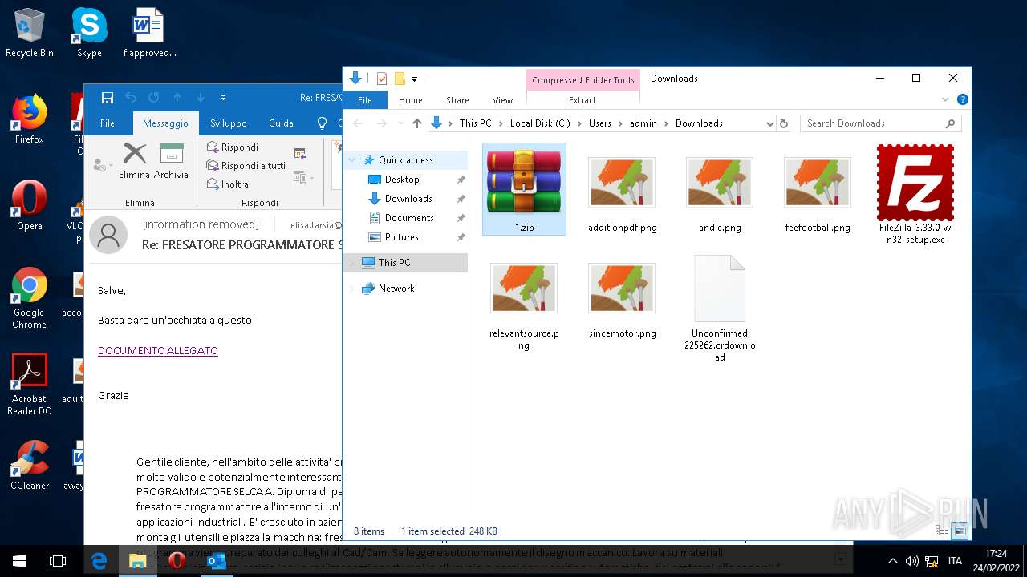The height and width of the screenshot is (577, 1027).
Task: Open Opera desktop shortcut
Action: click(x=29, y=205)
